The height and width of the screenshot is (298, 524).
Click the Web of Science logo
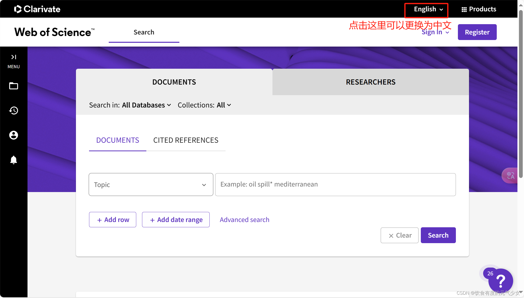(x=54, y=32)
